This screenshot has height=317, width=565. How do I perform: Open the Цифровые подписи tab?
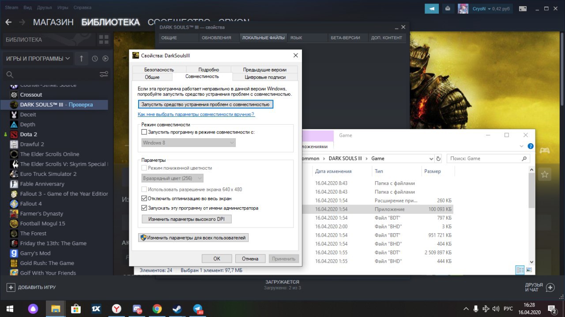click(x=265, y=77)
